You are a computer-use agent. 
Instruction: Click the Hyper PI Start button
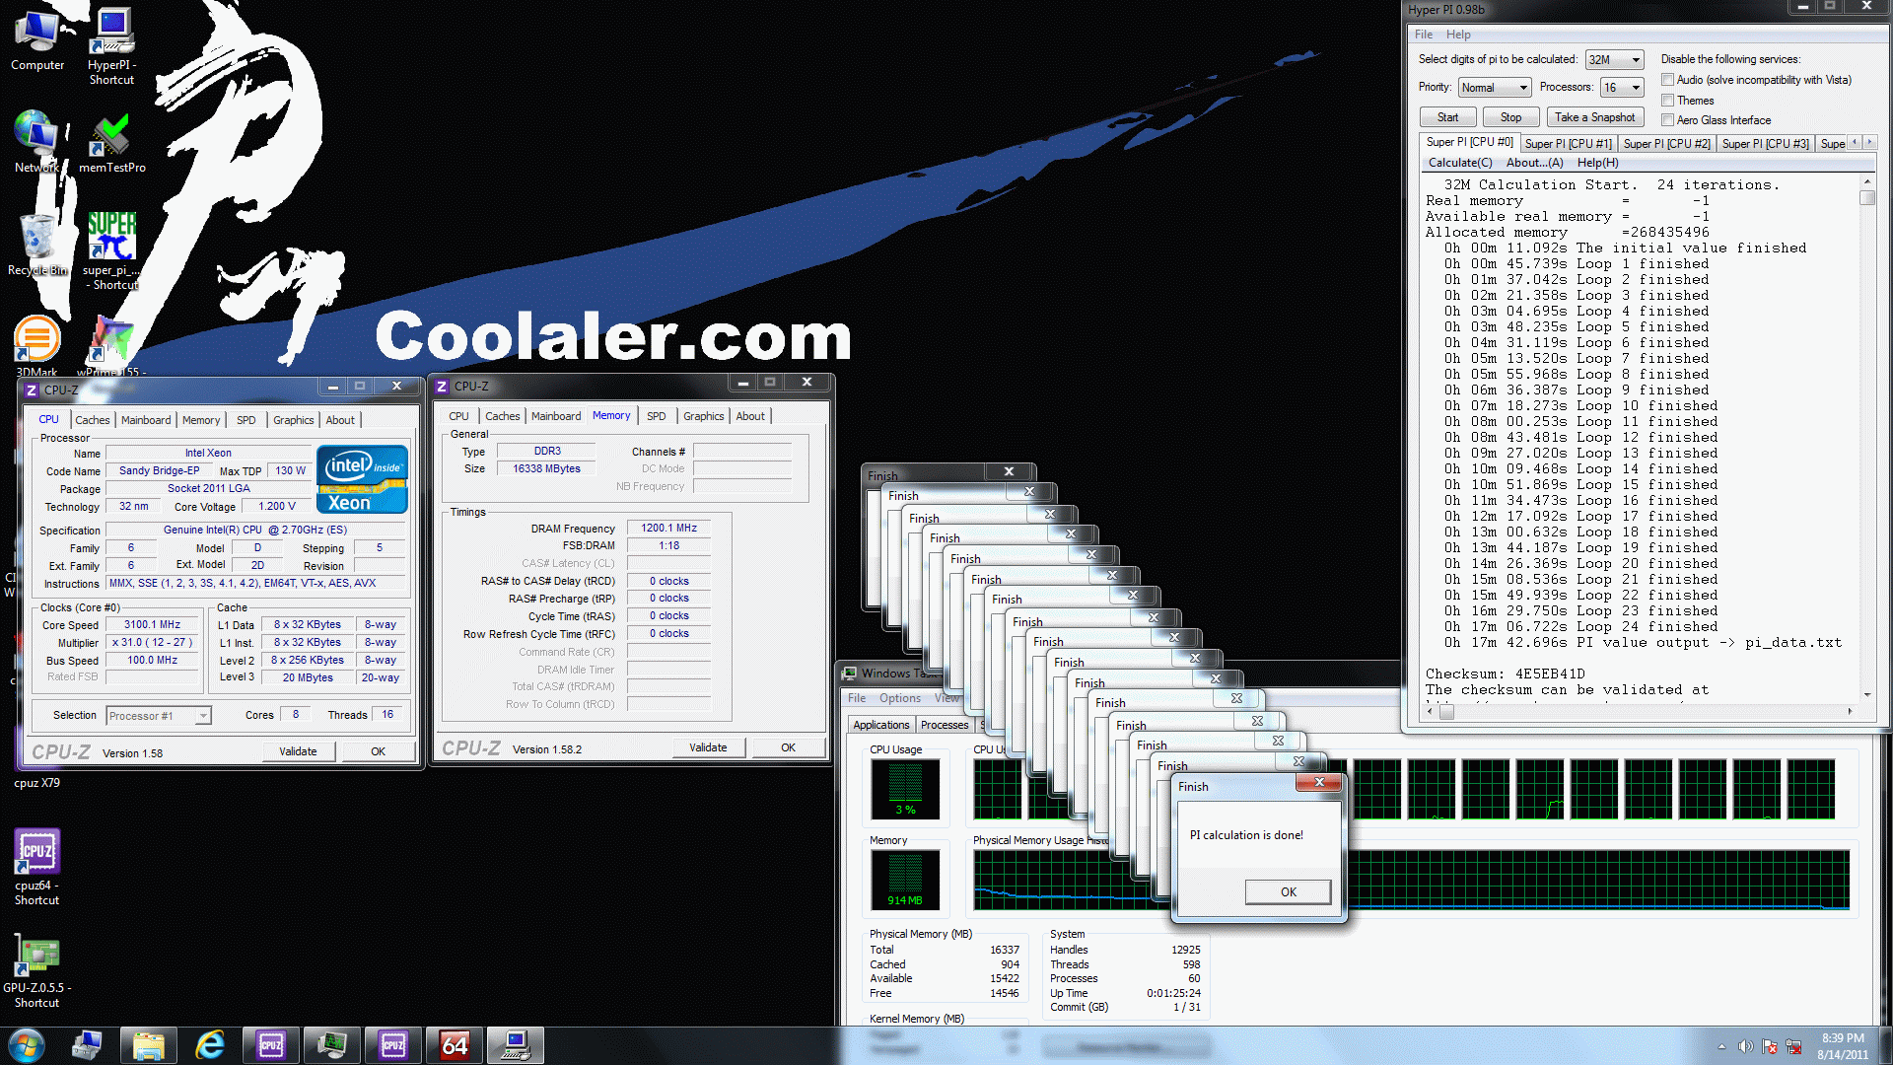click(x=1447, y=117)
